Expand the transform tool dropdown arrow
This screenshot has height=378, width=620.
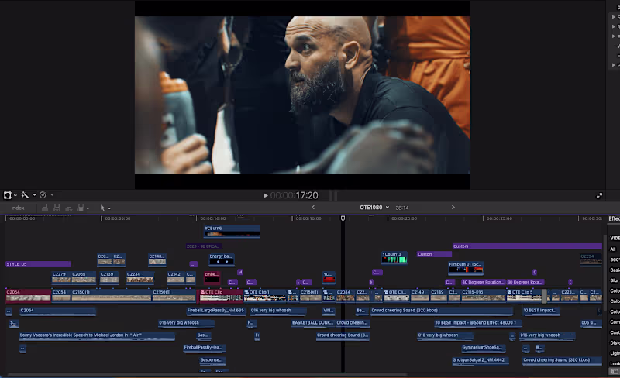tap(15, 195)
